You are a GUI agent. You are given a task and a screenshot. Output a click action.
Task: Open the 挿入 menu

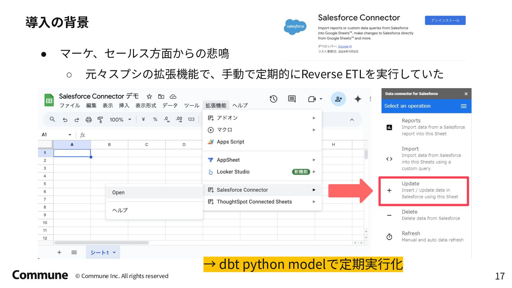124,106
